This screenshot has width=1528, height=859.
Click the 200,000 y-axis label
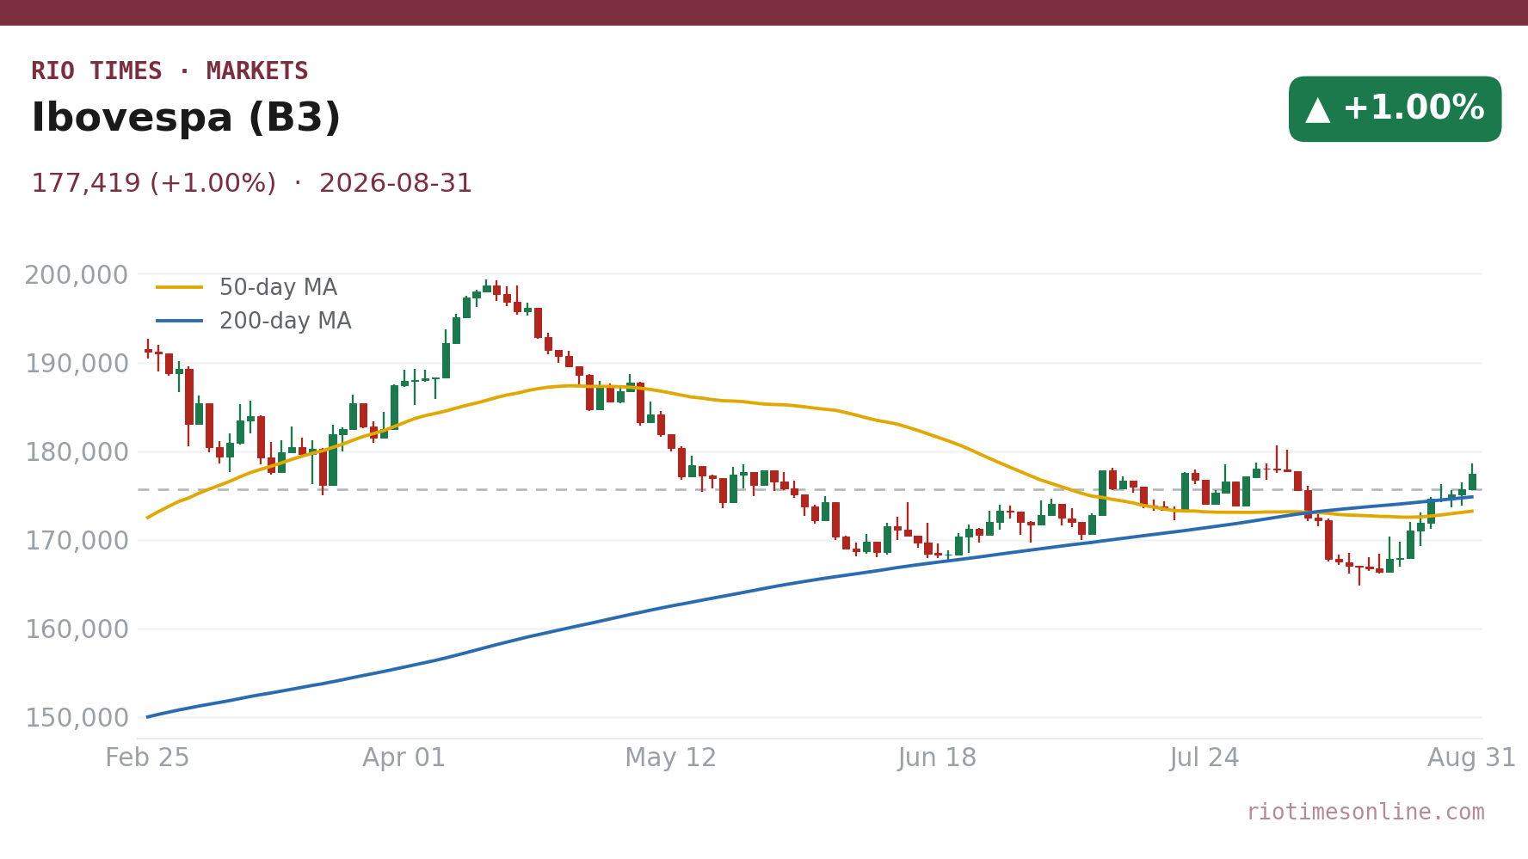click(77, 275)
